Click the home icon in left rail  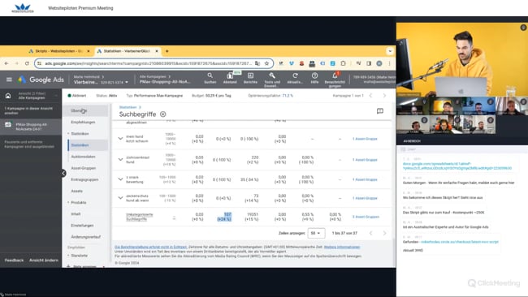pyautogui.click(x=8, y=96)
